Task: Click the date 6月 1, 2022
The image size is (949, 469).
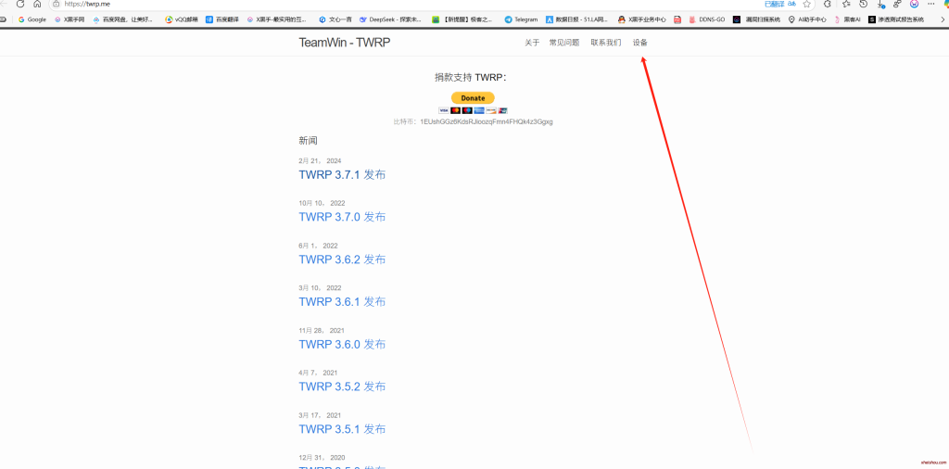Action: 318,246
